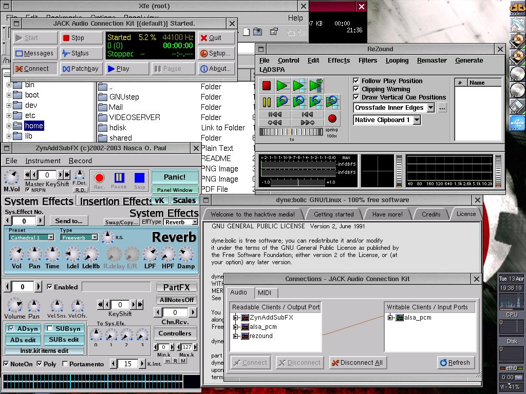The height and width of the screenshot is (394, 526).
Task: Open the Cathedral 1 preset dropdown
Action: point(51,238)
